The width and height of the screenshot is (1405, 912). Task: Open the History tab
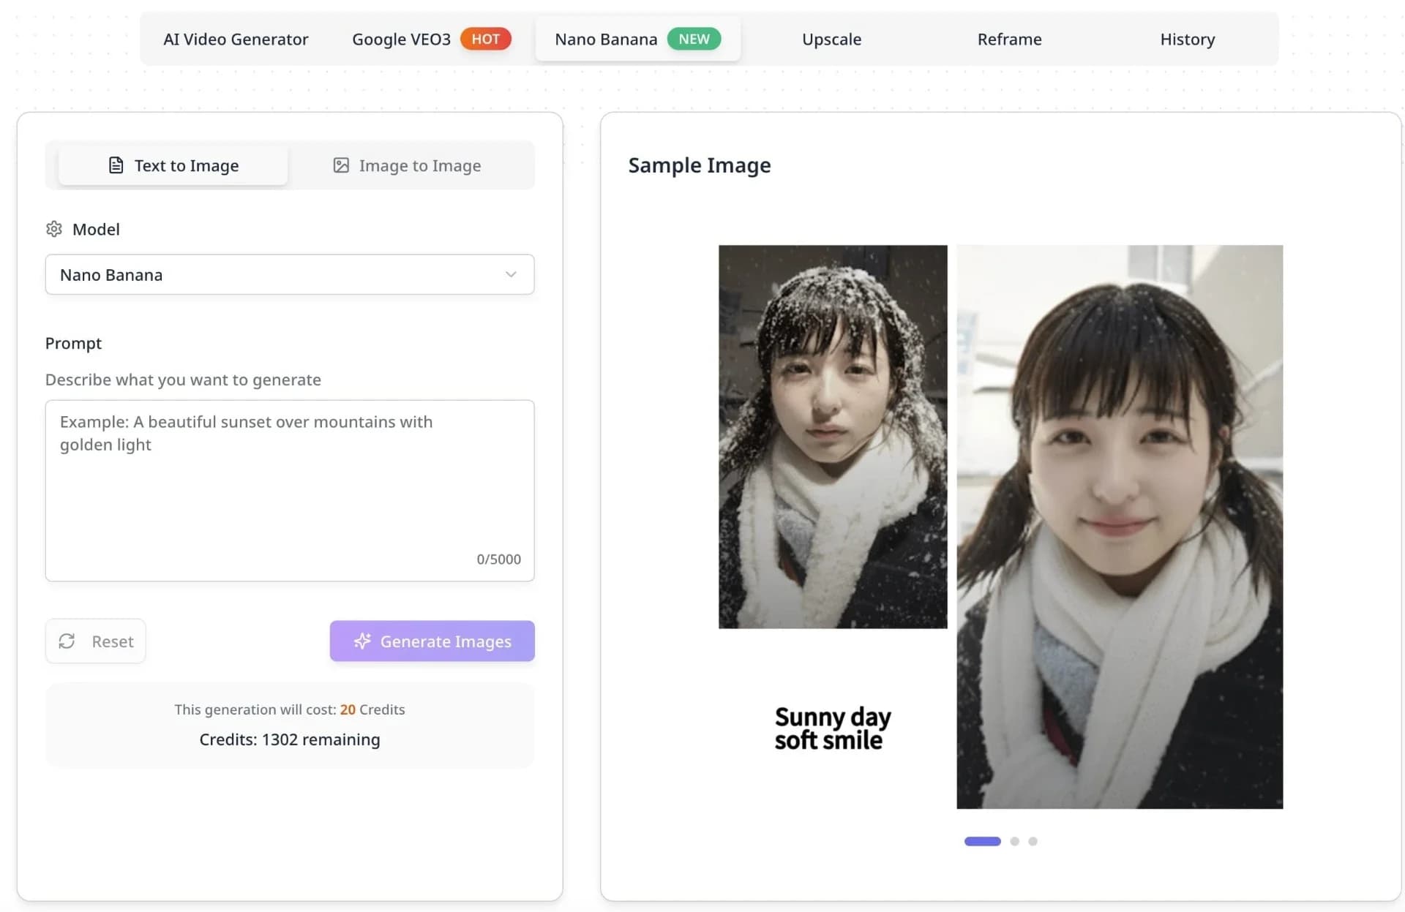click(1187, 39)
